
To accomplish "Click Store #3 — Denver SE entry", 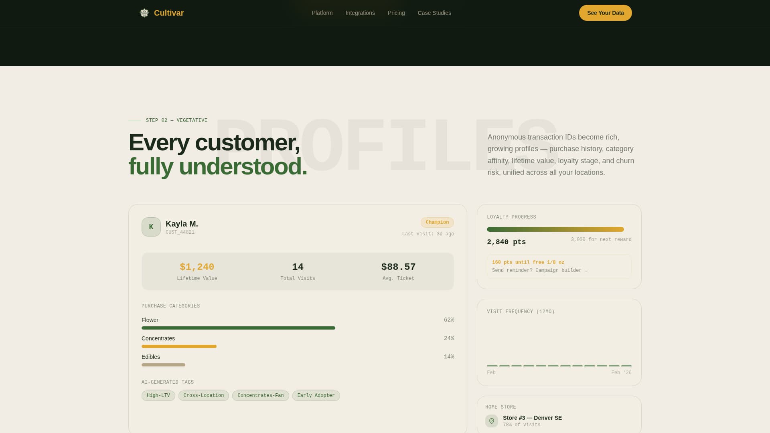I will 532,418.
